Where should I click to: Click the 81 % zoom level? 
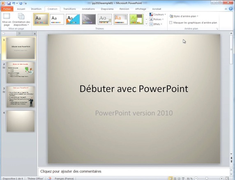[x=189, y=179]
